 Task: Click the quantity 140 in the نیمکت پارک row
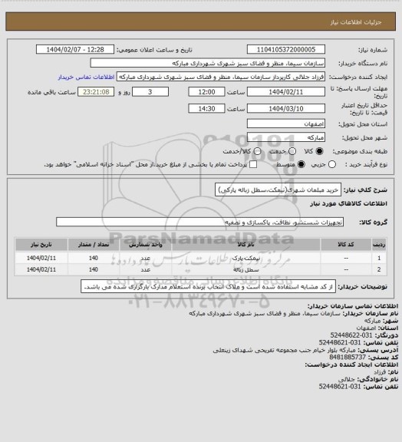pos(94,258)
